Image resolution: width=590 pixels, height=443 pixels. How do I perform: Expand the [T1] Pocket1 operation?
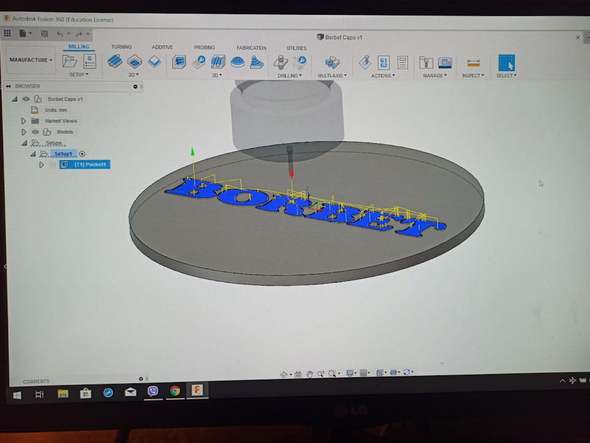pos(41,165)
